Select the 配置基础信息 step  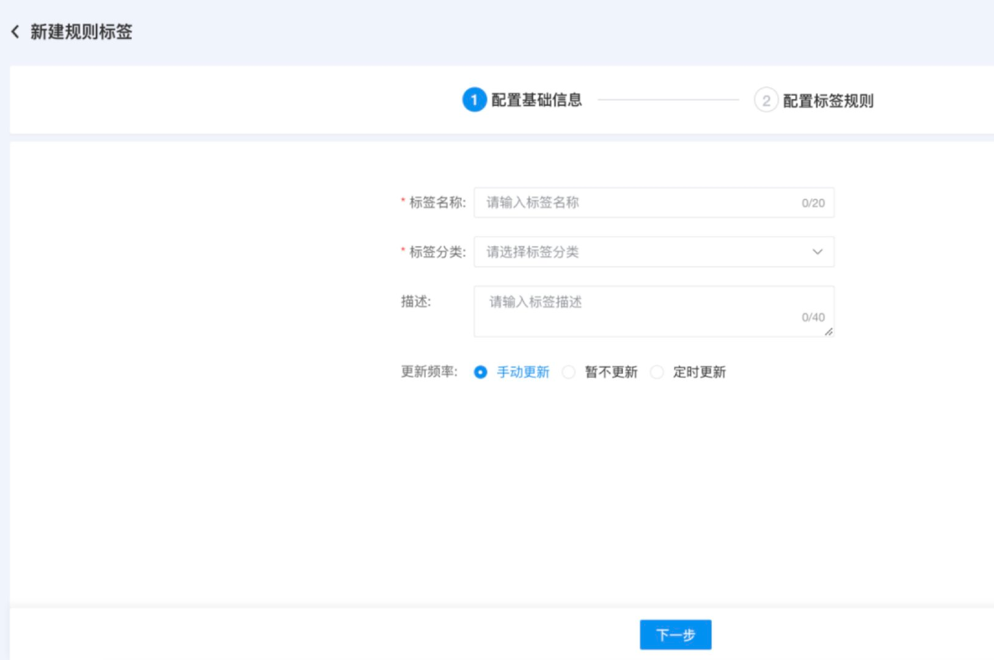pos(536,100)
